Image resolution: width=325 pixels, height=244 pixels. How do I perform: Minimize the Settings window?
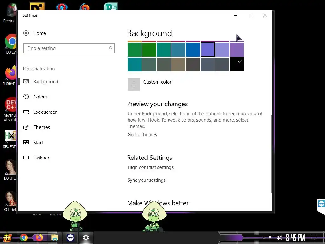pyautogui.click(x=236, y=15)
